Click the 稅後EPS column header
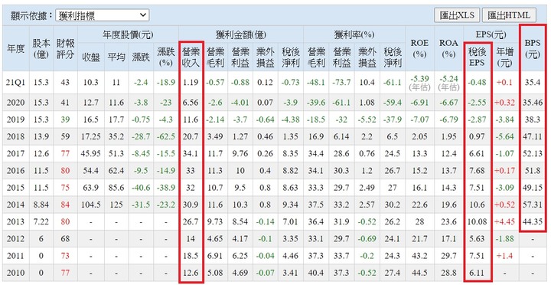Image resolution: width=551 pixels, height=285 pixels. [477, 57]
